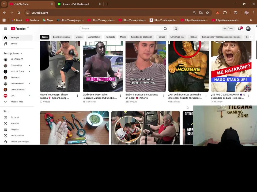View site information icon in address bar

[28, 13]
